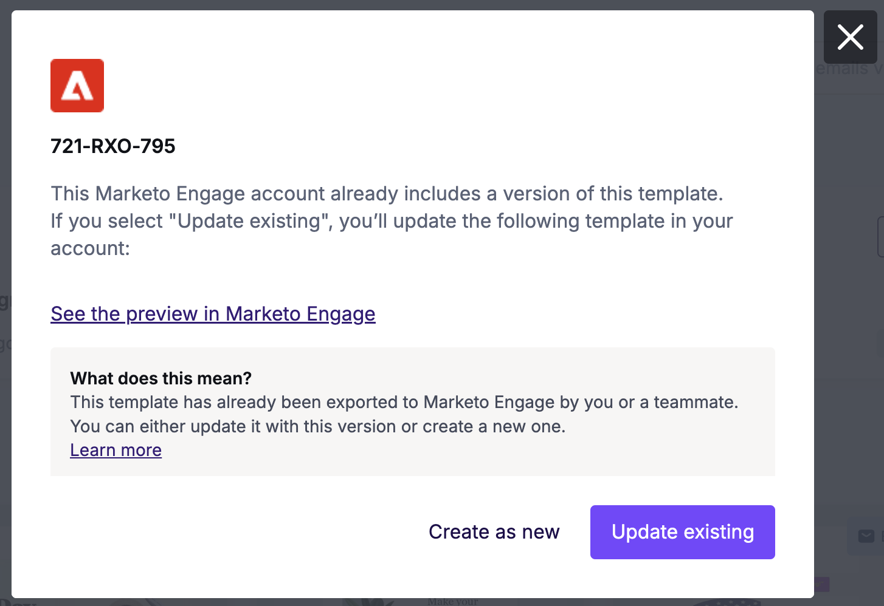
Task: Open See the preview in Marketo Engage link
Action: click(213, 314)
